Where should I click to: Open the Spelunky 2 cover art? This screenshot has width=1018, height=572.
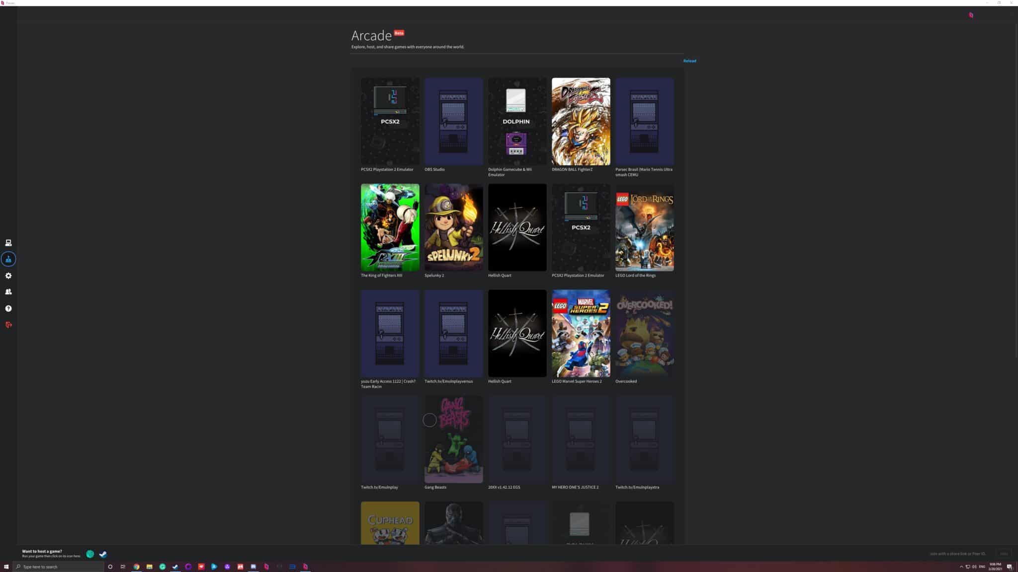[453, 227]
